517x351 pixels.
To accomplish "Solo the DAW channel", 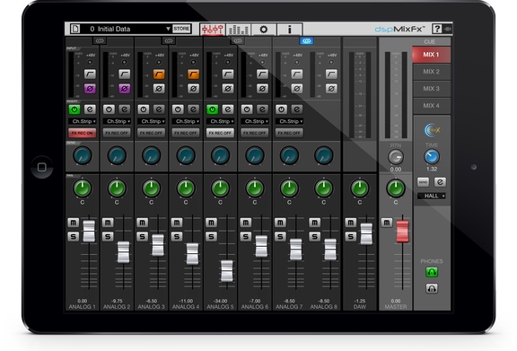I will point(350,236).
